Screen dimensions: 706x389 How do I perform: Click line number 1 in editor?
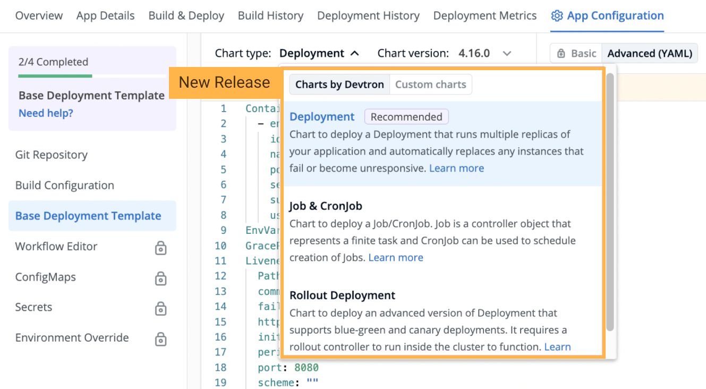click(x=224, y=108)
